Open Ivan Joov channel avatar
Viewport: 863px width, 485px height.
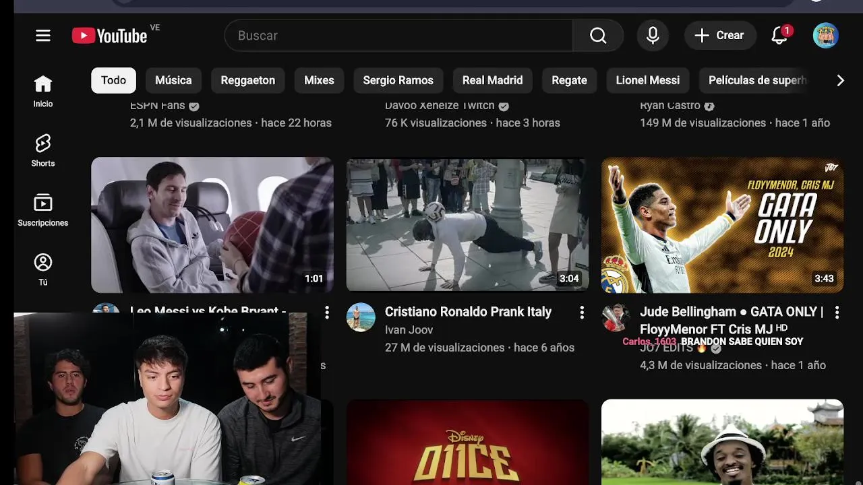(361, 317)
